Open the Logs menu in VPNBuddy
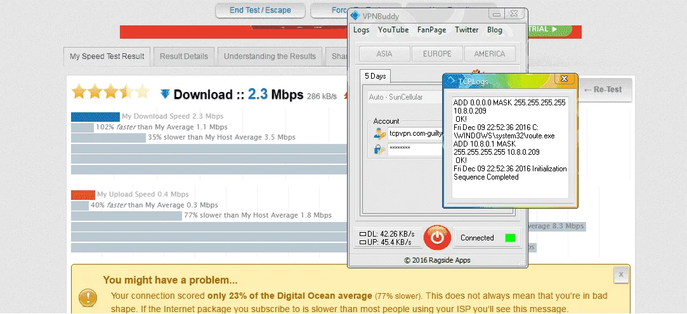The image size is (687, 314). click(361, 30)
